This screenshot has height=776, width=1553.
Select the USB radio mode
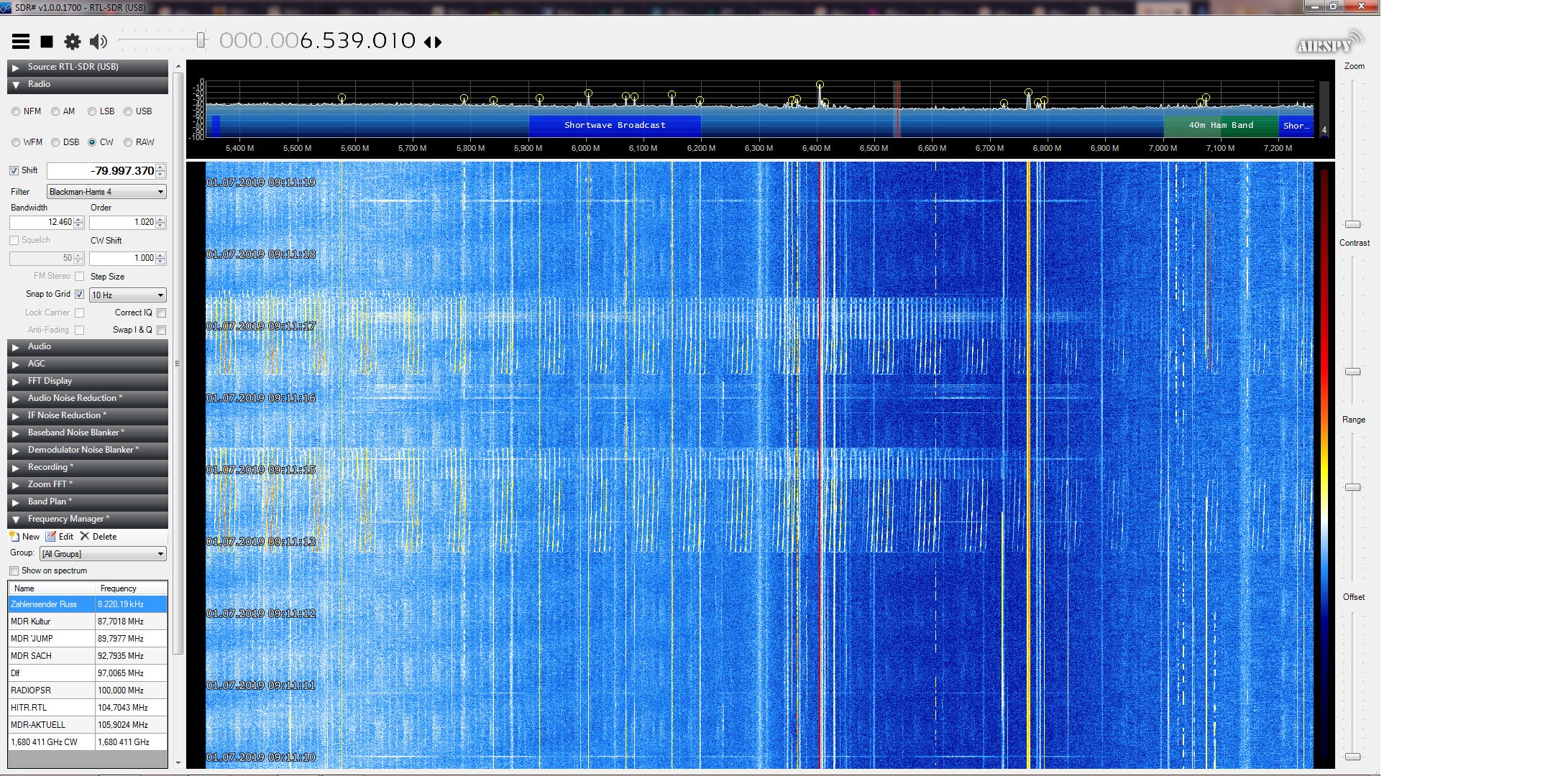128,111
